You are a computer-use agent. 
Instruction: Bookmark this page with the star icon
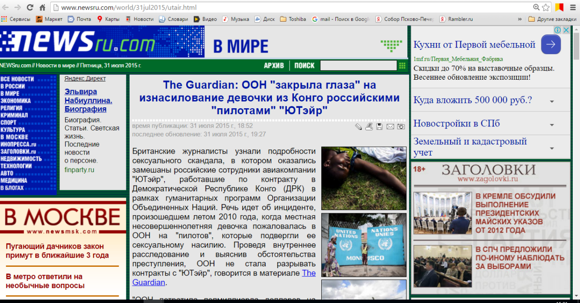point(546,7)
